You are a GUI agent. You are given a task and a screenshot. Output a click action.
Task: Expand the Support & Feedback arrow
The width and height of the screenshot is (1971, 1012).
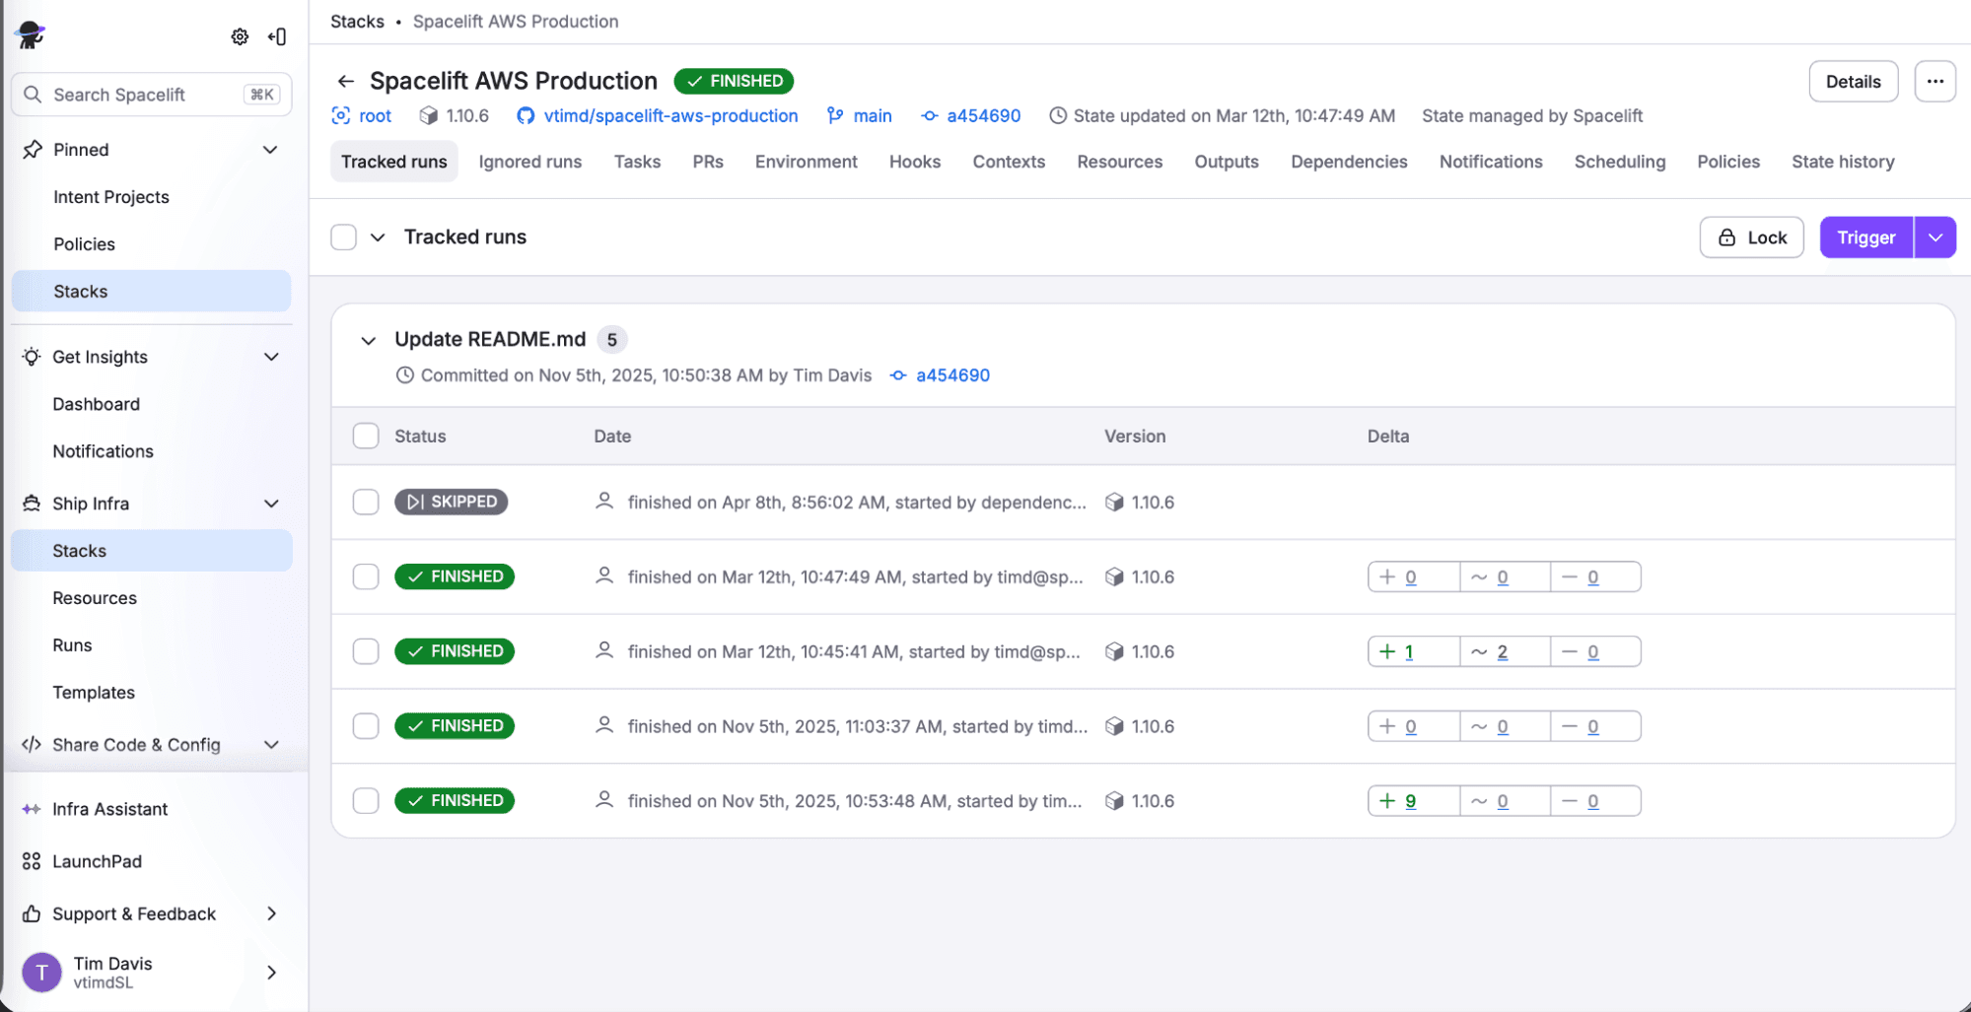pyautogui.click(x=271, y=913)
